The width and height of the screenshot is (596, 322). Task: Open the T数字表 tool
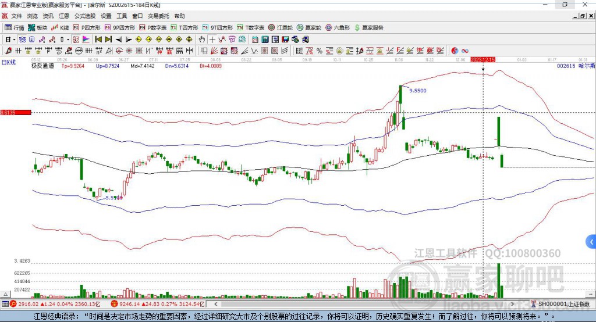click(250, 28)
